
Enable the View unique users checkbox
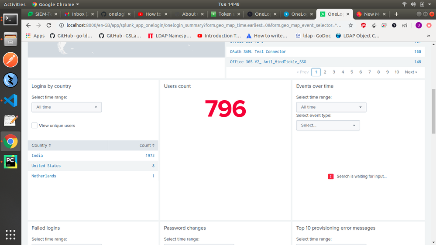pyautogui.click(x=34, y=126)
